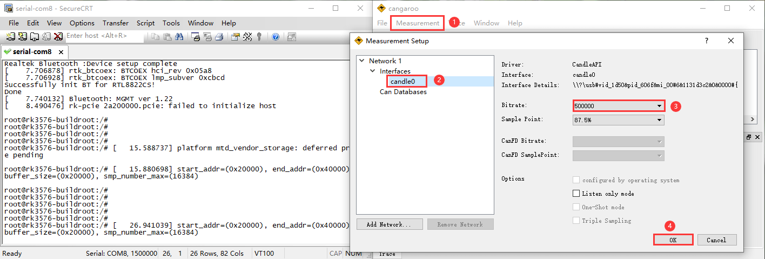Screen dimensions: 765x259
Task: Close the serial-com8 session tab
Action: tap(61, 52)
